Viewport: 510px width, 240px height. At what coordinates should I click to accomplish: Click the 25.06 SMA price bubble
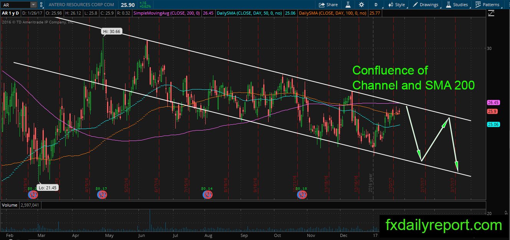tap(493, 124)
